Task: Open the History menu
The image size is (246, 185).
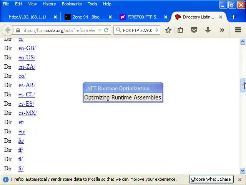Action: point(49,4)
